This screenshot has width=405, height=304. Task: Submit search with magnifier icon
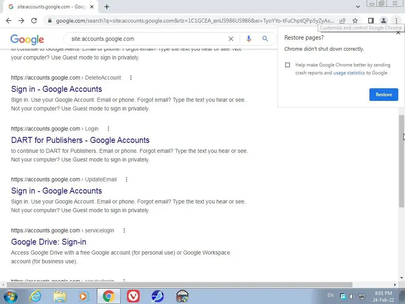(265, 39)
